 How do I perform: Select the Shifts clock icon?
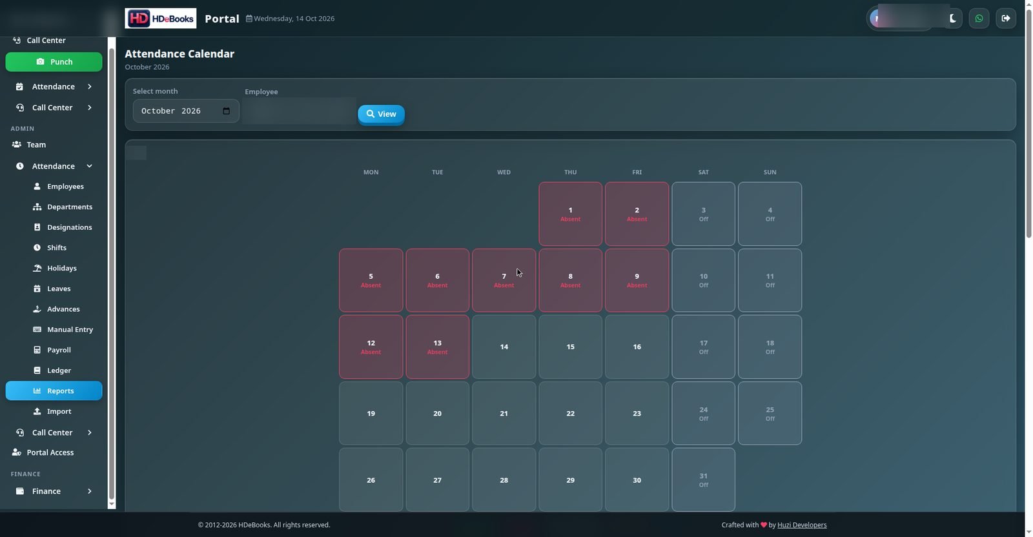37,248
